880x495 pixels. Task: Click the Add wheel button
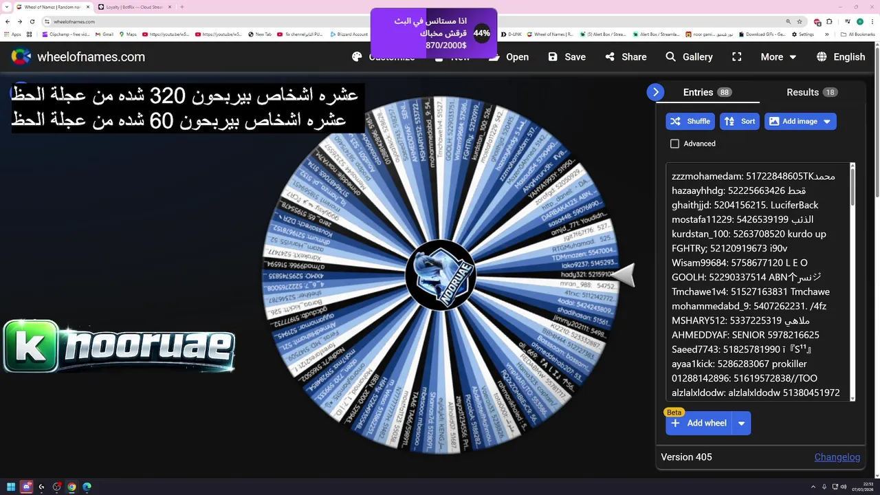tap(698, 423)
